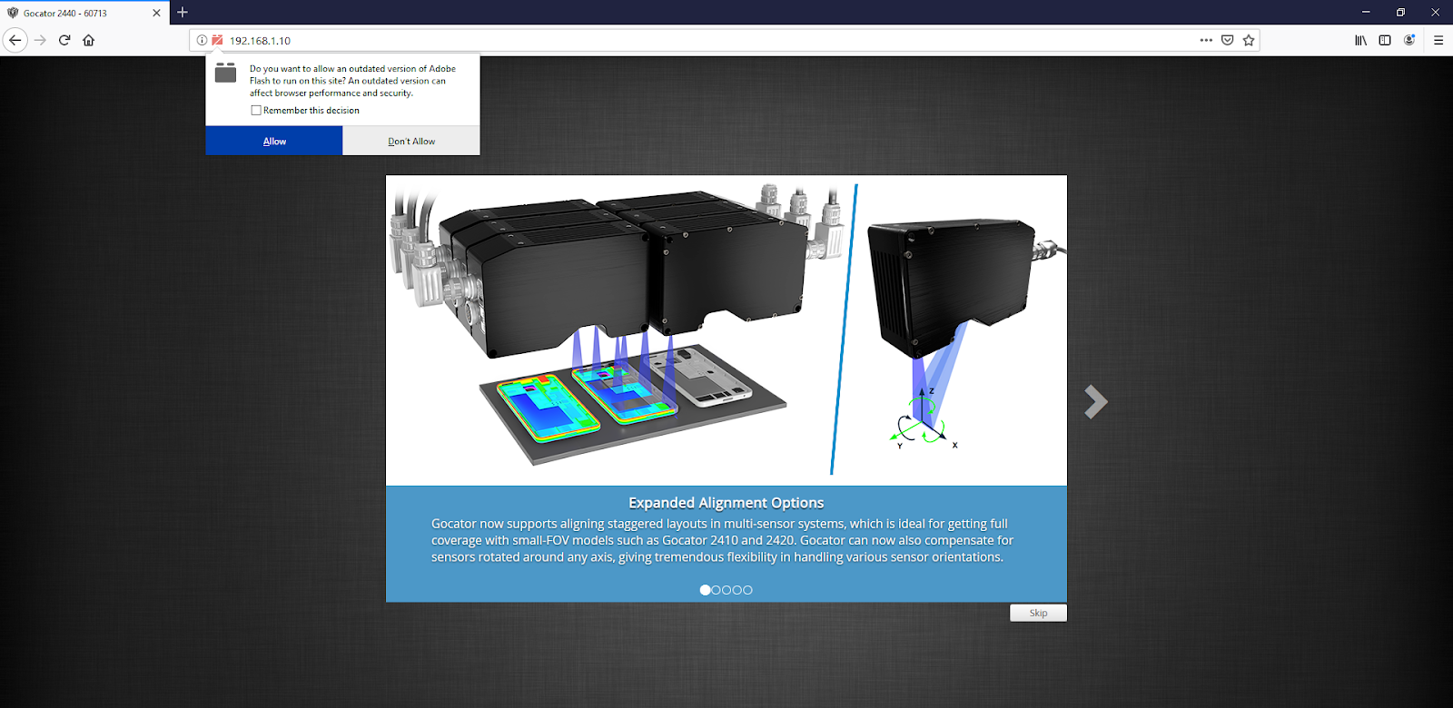Select the first slide indicator dot
This screenshot has width=1453, height=708.
[706, 590]
